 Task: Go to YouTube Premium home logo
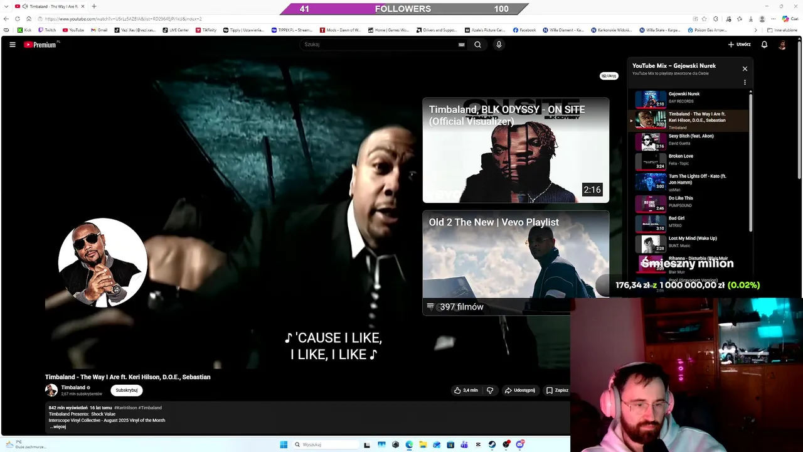41,45
